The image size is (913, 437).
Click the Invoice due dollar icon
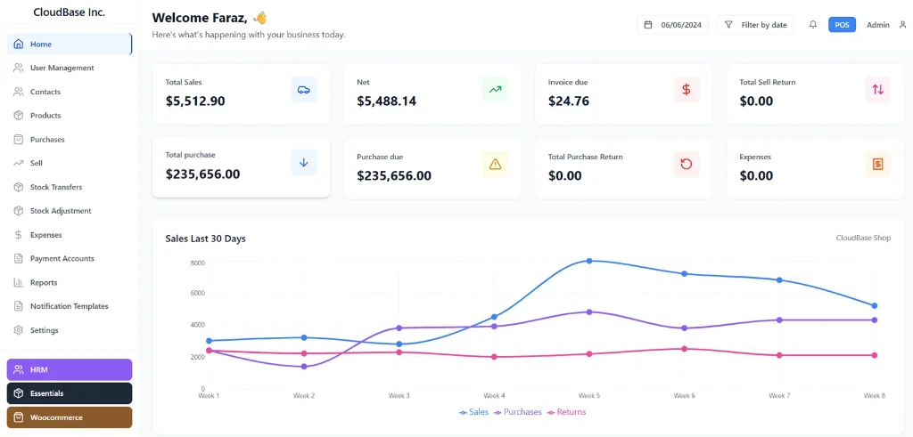687,90
